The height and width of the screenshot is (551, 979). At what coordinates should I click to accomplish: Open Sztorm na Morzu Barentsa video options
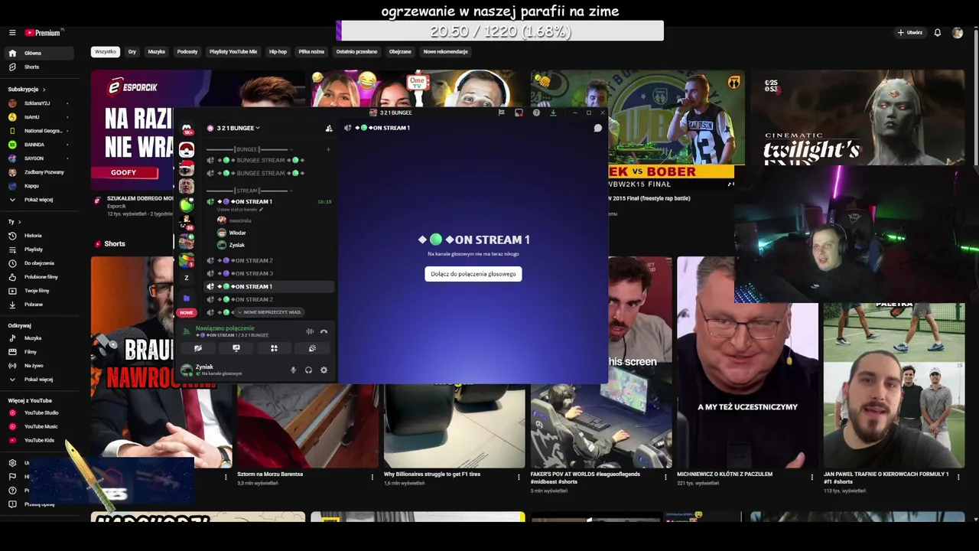click(372, 477)
